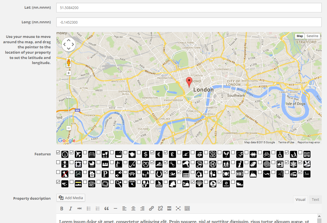
Task: Click the Add Media button
Action: pos(71,198)
